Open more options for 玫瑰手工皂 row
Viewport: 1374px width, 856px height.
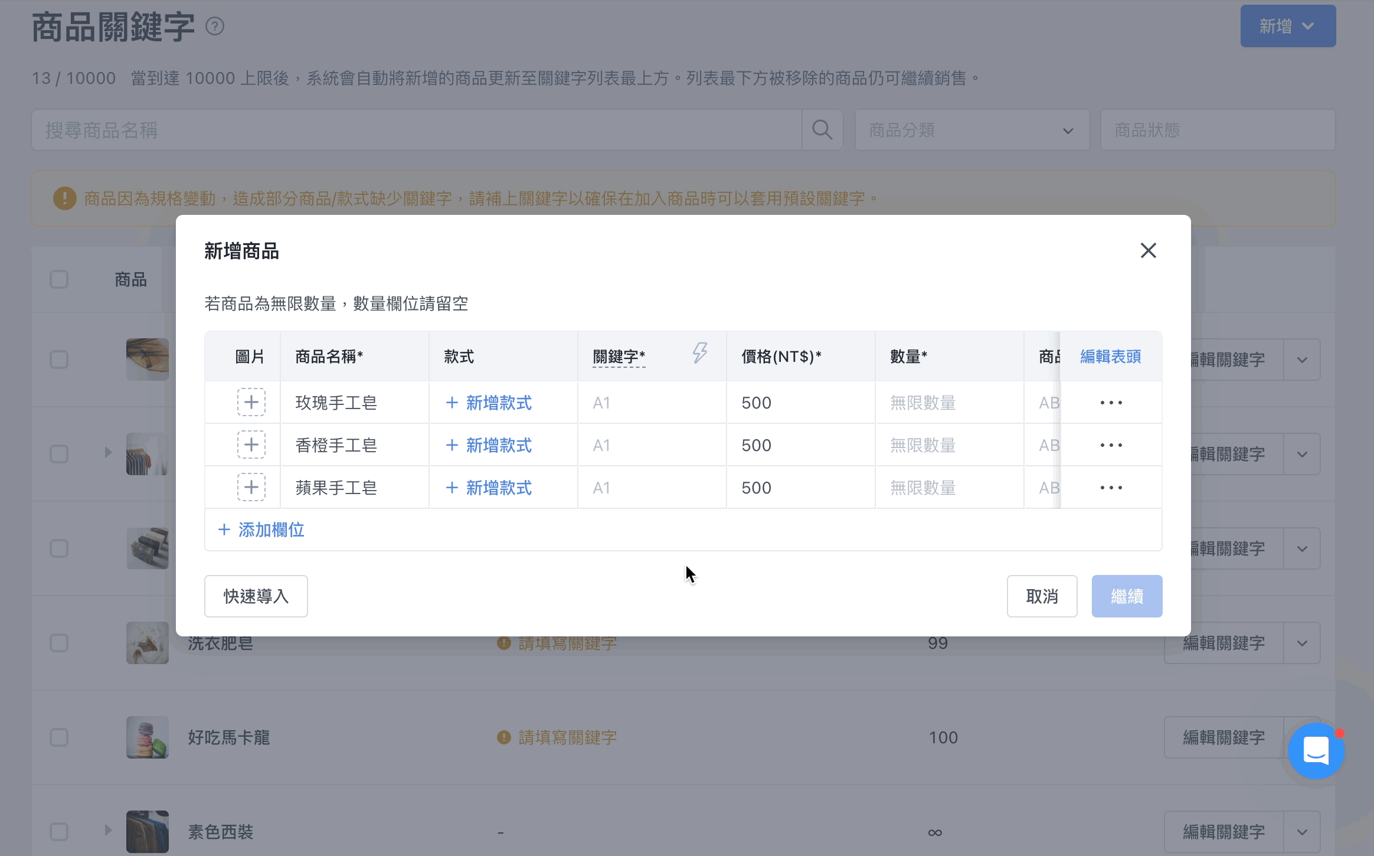[x=1111, y=403]
